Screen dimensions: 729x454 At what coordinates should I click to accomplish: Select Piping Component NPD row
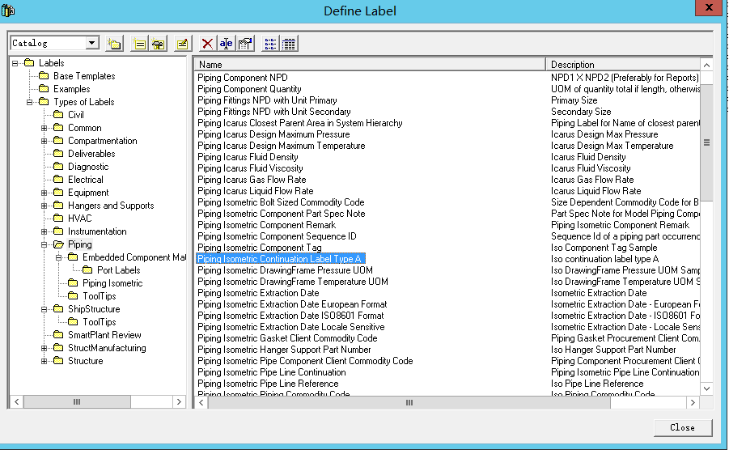243,78
